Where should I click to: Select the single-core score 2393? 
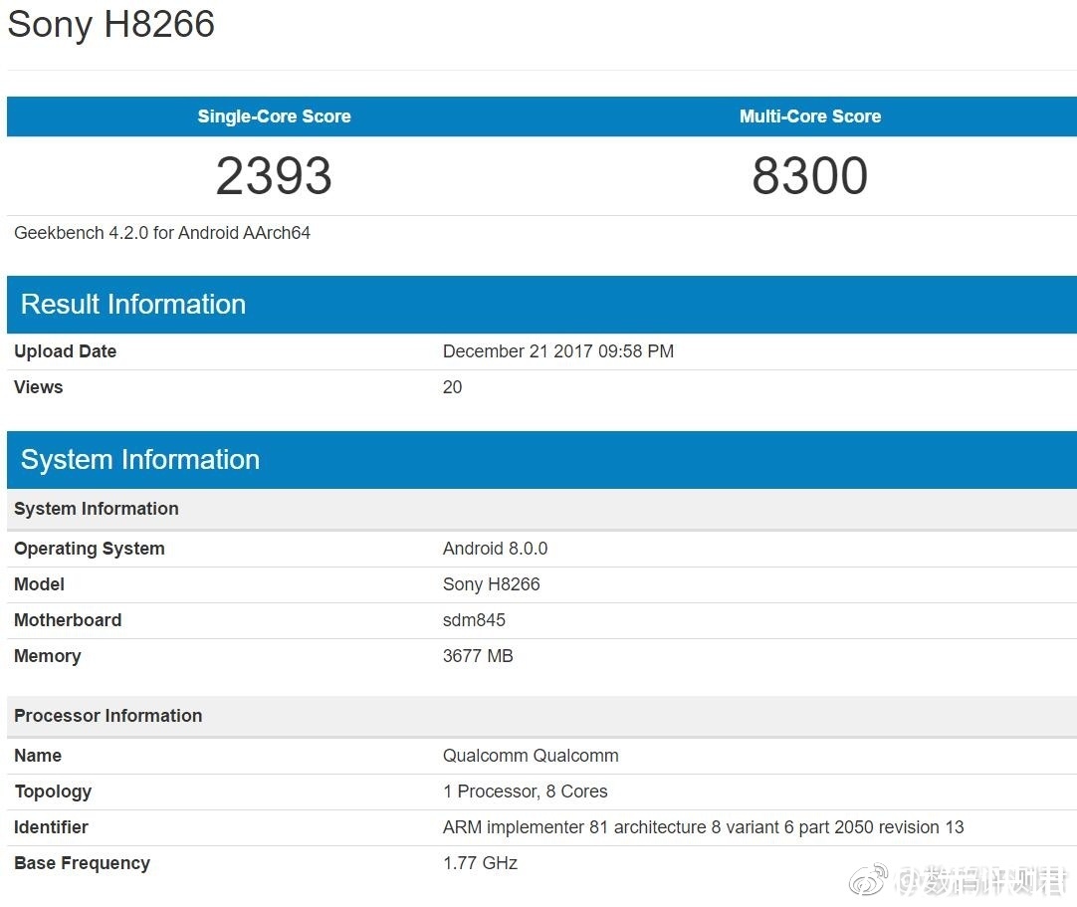(x=274, y=176)
